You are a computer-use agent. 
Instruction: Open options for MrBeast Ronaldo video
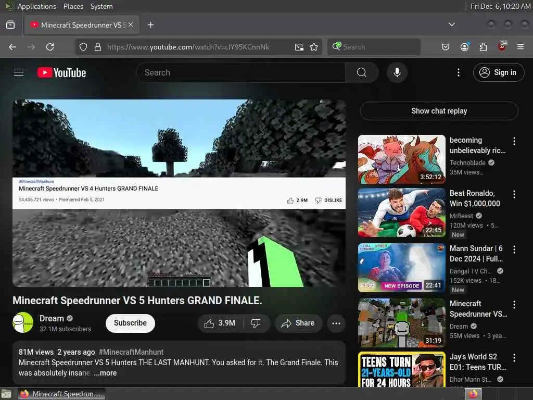click(514, 194)
